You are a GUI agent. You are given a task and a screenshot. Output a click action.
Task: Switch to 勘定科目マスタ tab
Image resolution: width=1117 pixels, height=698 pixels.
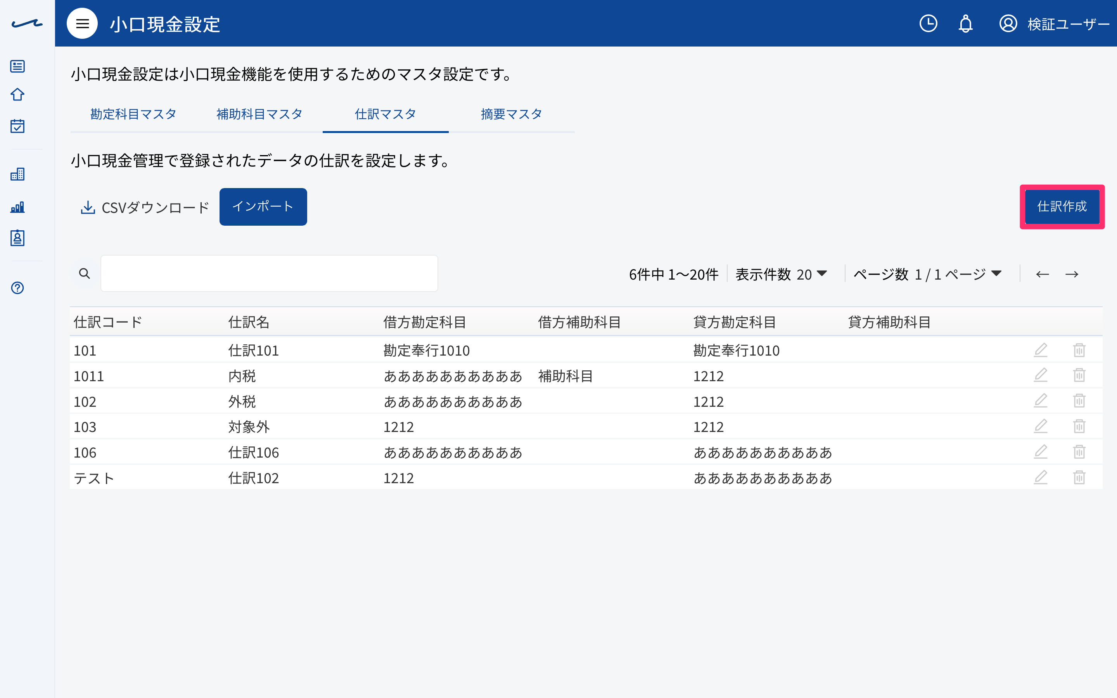pyautogui.click(x=133, y=114)
